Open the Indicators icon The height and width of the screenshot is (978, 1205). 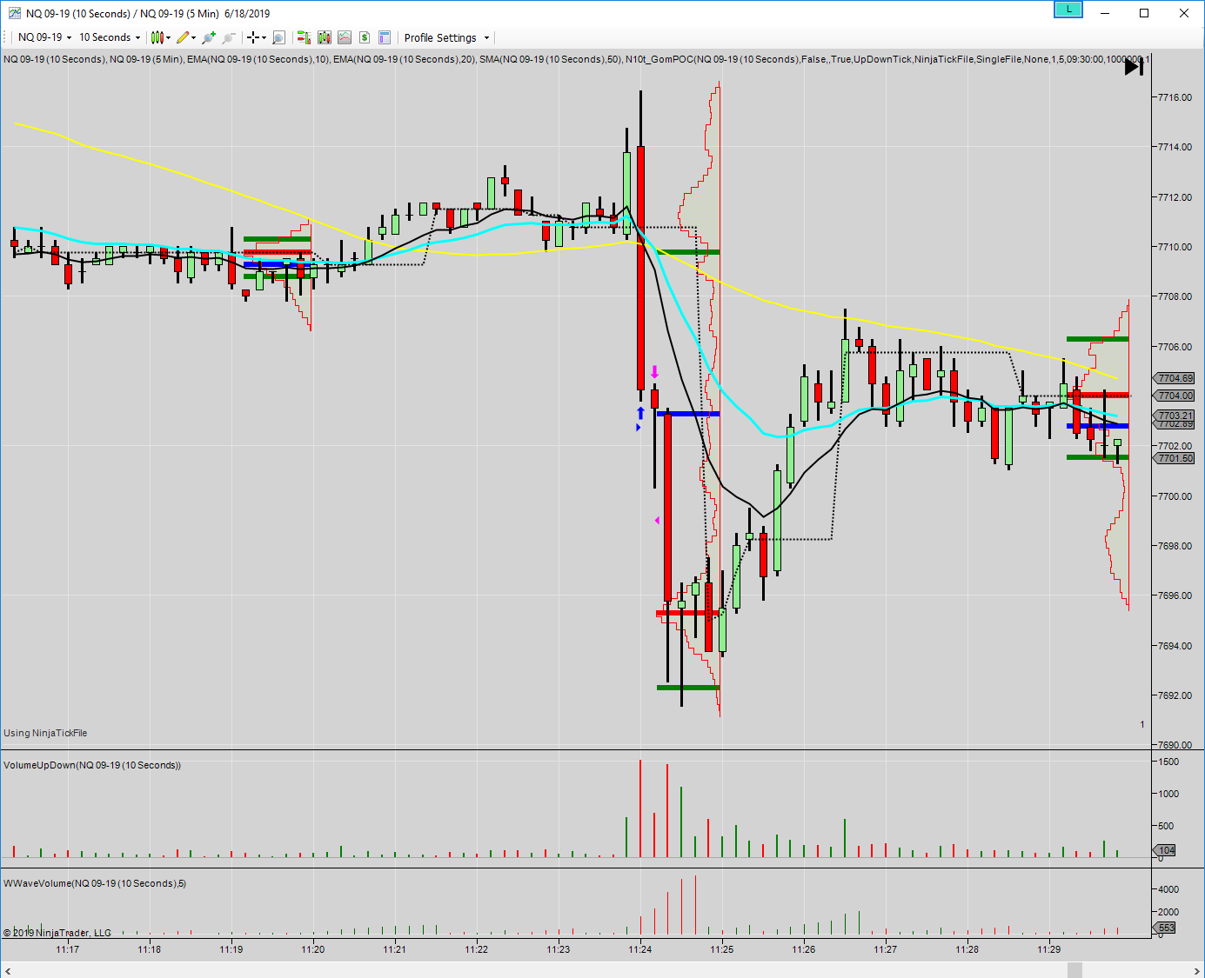click(345, 37)
